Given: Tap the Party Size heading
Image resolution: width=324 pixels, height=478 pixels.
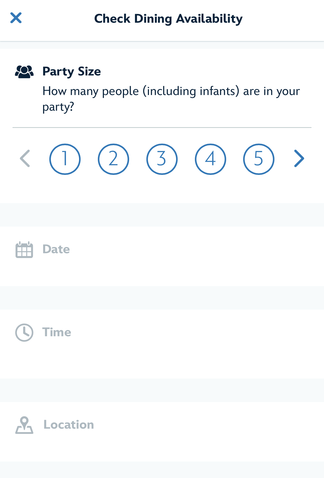Looking at the screenshot, I should [72, 72].
